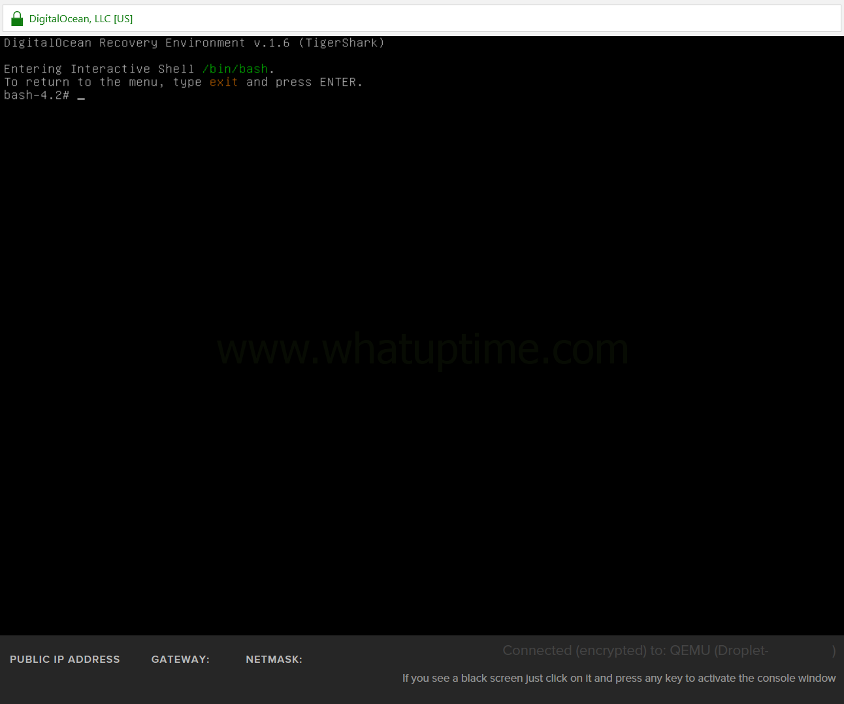Click the green /bin/bash path text
Viewport: 844px width, 704px height.
235,69
